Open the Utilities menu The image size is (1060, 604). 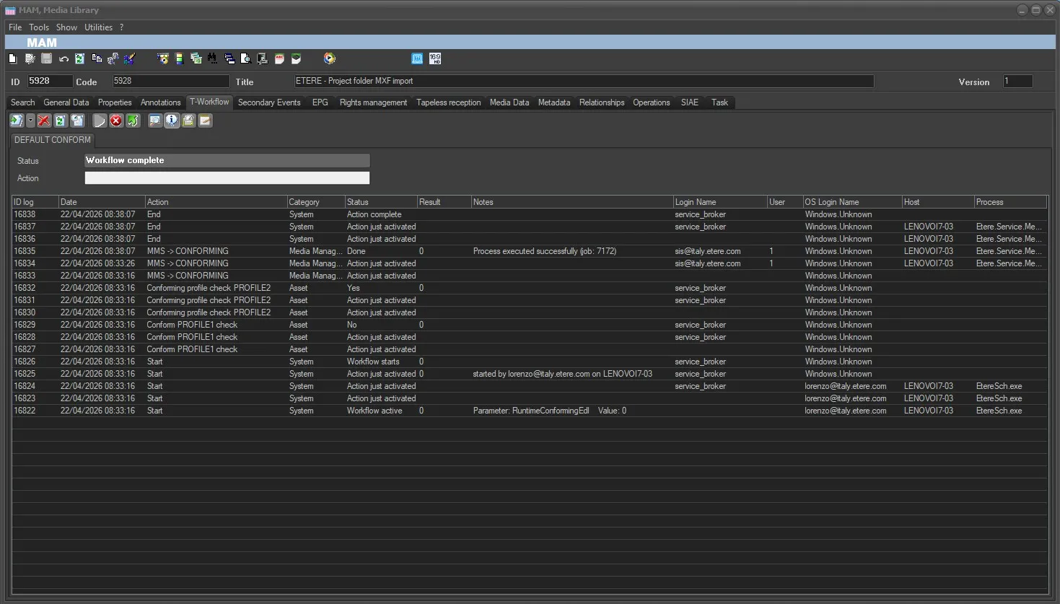pyautogui.click(x=98, y=27)
